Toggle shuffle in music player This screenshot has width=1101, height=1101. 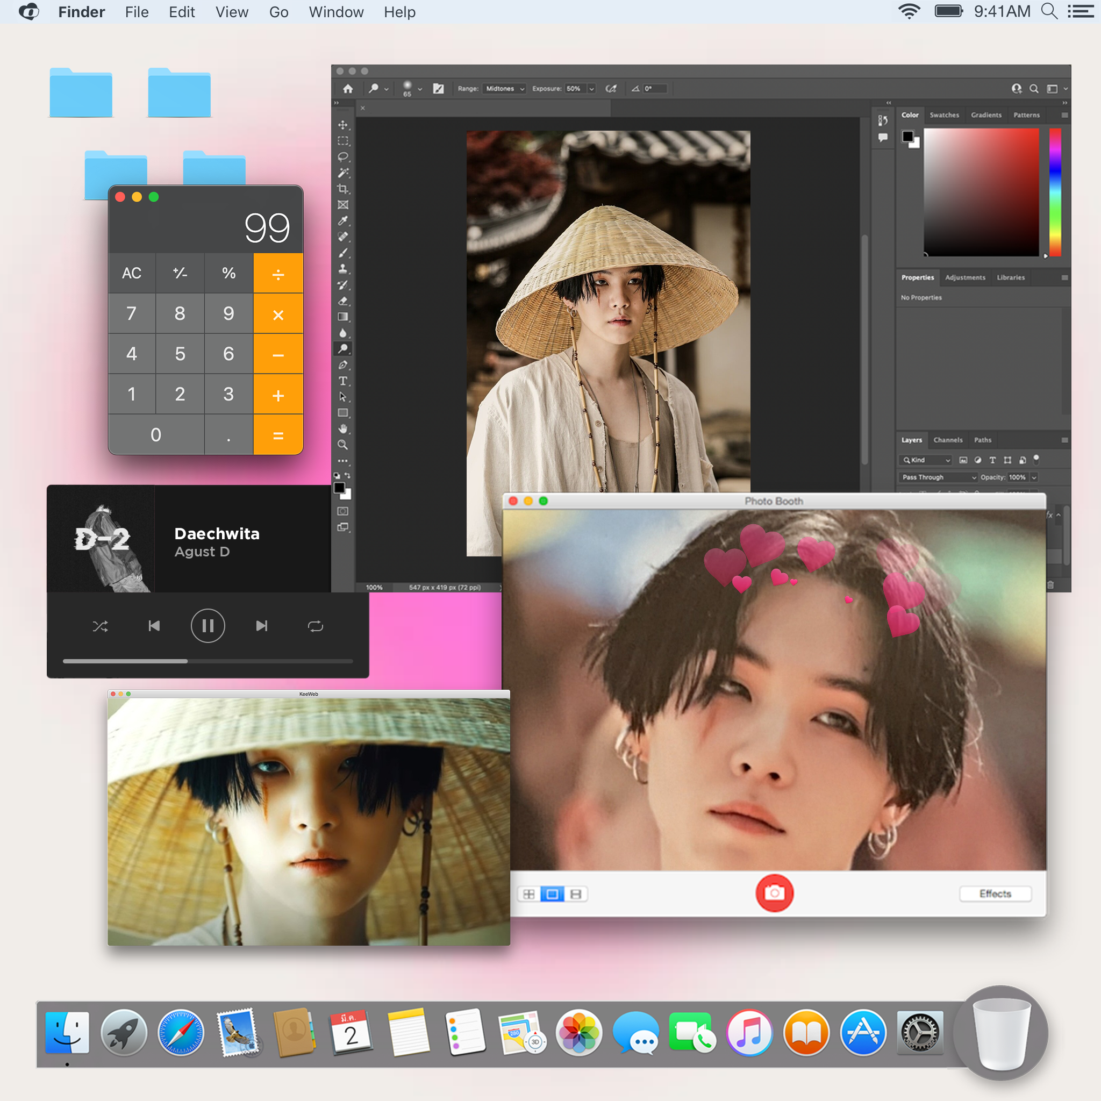(x=101, y=626)
